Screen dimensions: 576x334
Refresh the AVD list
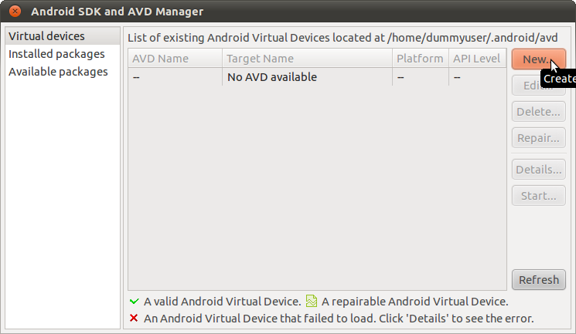click(x=539, y=280)
